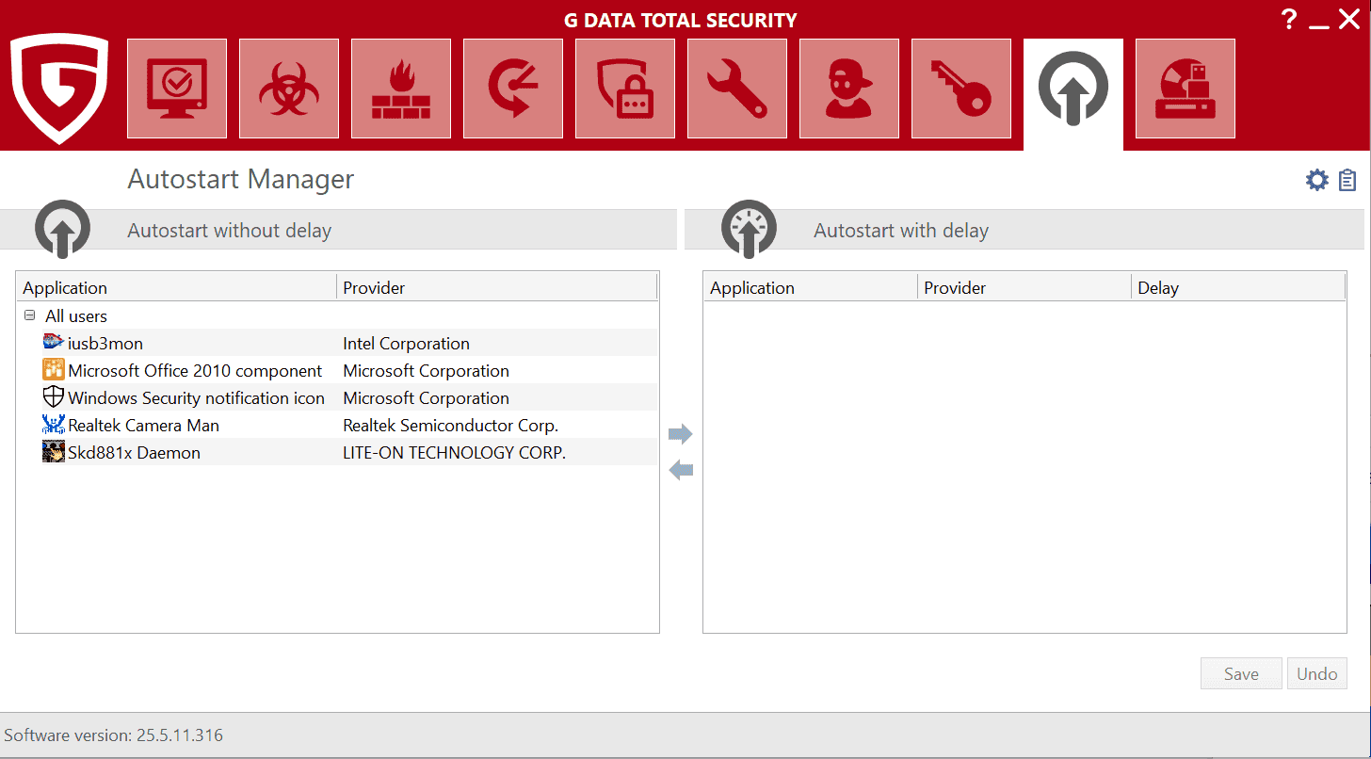The width and height of the screenshot is (1371, 759).
Task: Select the All users tree node
Action: click(x=76, y=316)
